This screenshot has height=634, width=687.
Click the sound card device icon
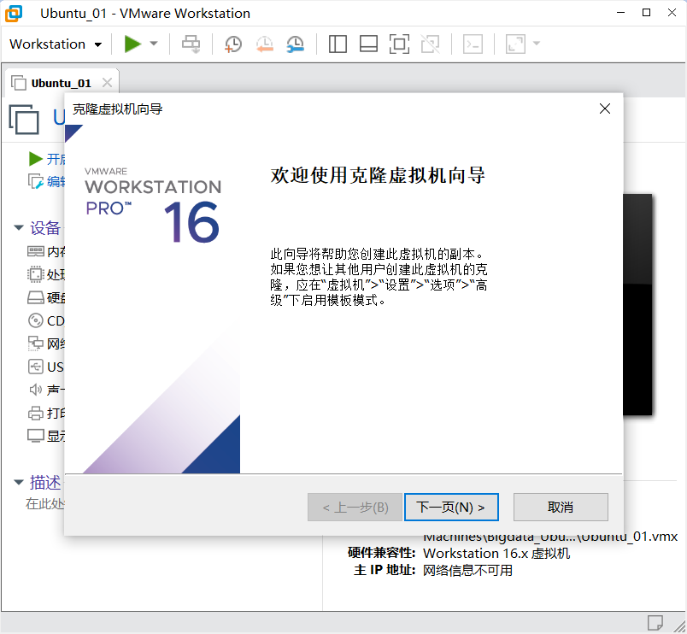[x=36, y=389]
